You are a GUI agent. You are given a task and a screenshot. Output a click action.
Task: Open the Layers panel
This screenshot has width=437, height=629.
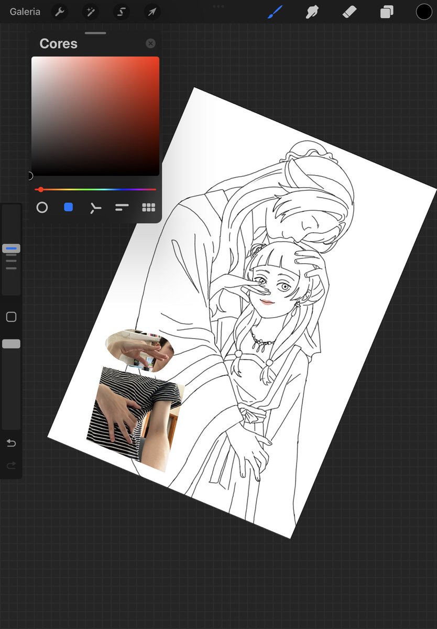387,12
